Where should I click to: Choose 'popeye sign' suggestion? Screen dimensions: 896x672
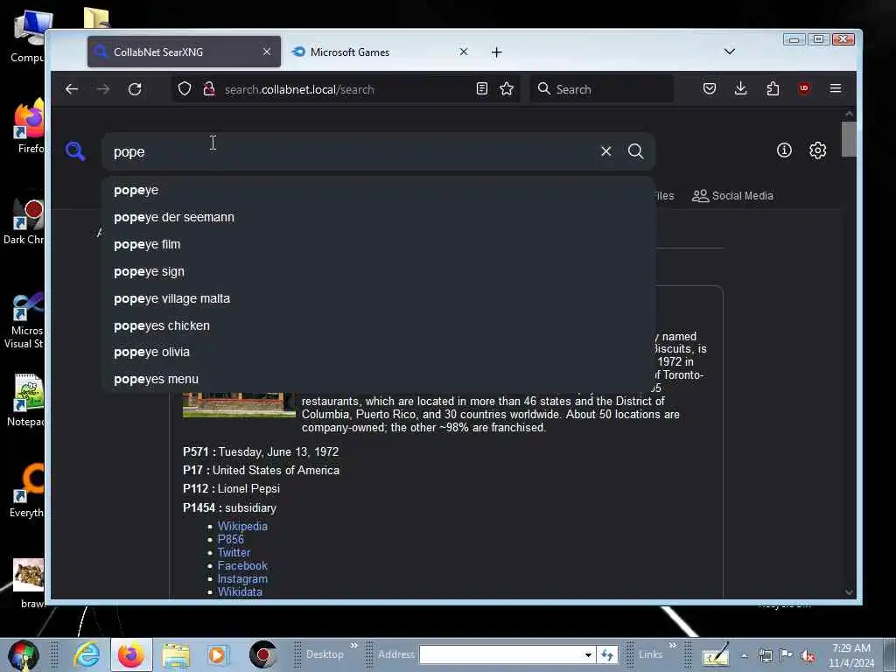pos(378,271)
